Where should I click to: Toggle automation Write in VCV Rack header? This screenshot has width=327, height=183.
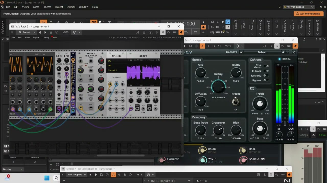[x=168, y=32]
